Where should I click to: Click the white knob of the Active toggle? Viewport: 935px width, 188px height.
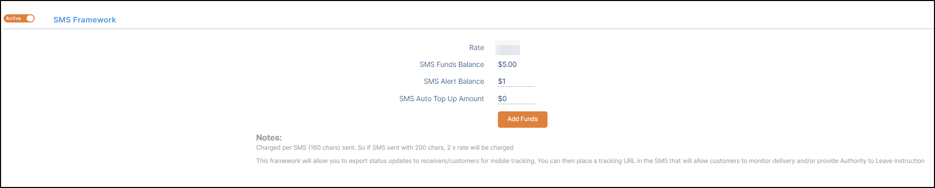(30, 18)
